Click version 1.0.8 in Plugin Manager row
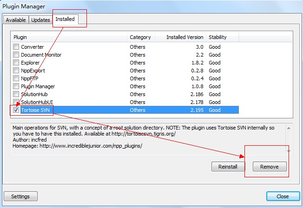The image size is (303, 208). 198,86
